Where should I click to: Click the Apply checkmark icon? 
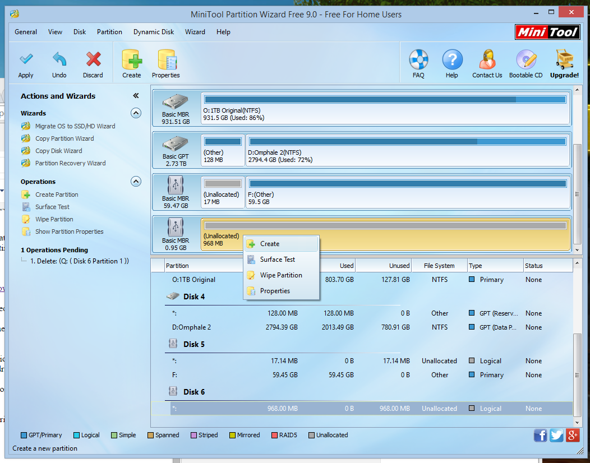[x=26, y=59]
